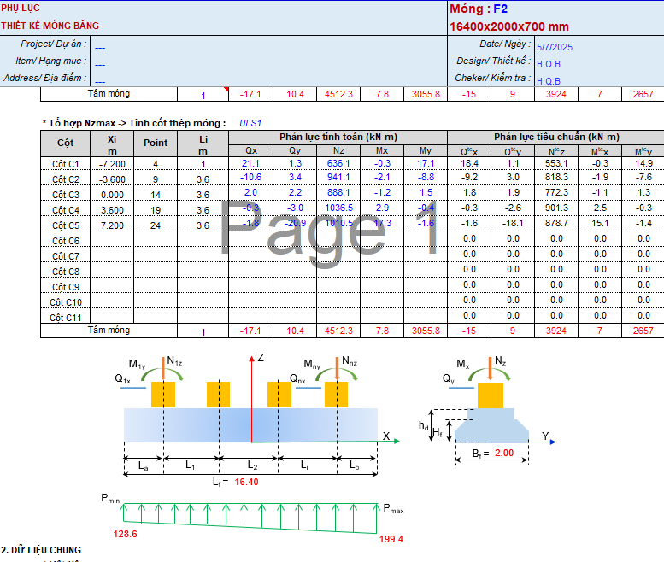Click the Cột column header
This screenshot has width=664, height=562.
(65, 143)
